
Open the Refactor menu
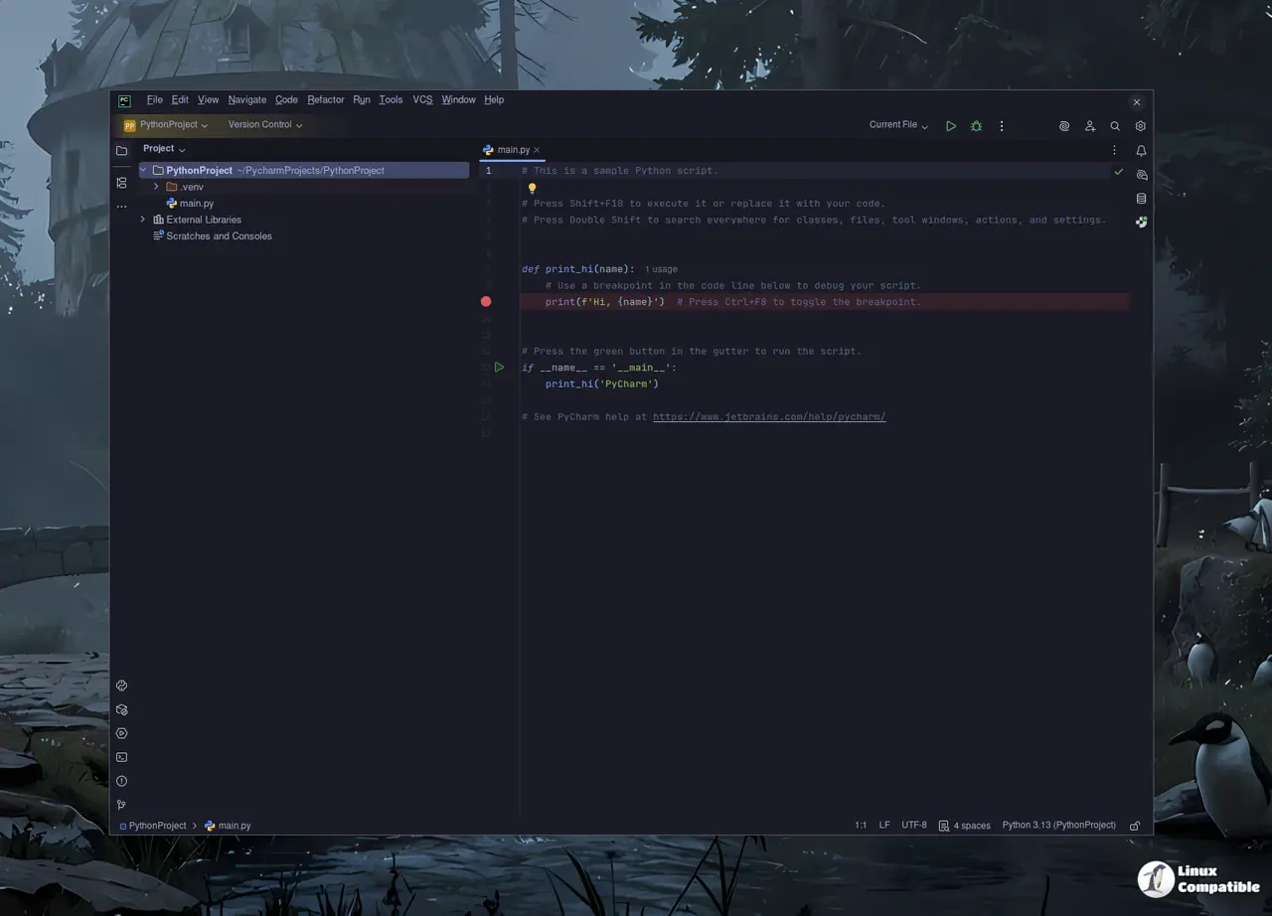coord(325,100)
